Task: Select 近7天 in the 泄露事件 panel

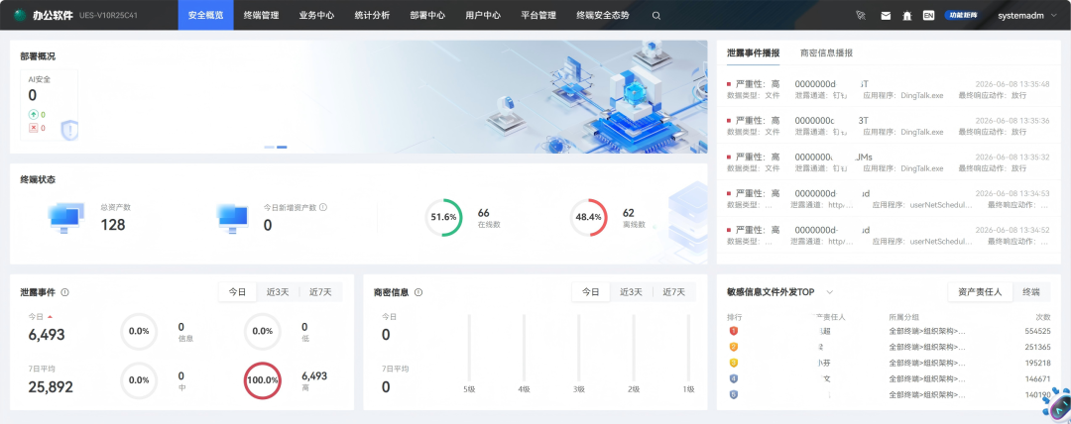Action: pos(321,292)
